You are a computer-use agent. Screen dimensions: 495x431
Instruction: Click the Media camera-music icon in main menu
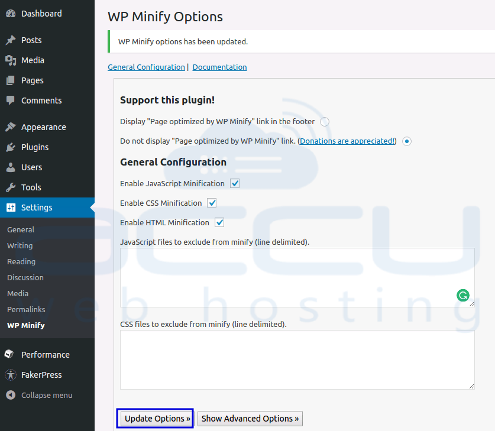(x=11, y=60)
